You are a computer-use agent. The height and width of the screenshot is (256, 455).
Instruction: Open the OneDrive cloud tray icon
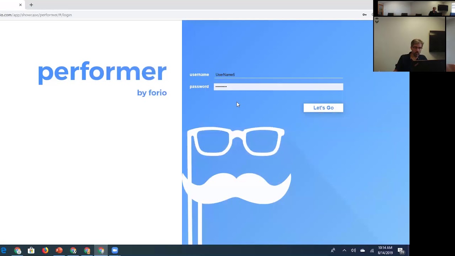363,250
